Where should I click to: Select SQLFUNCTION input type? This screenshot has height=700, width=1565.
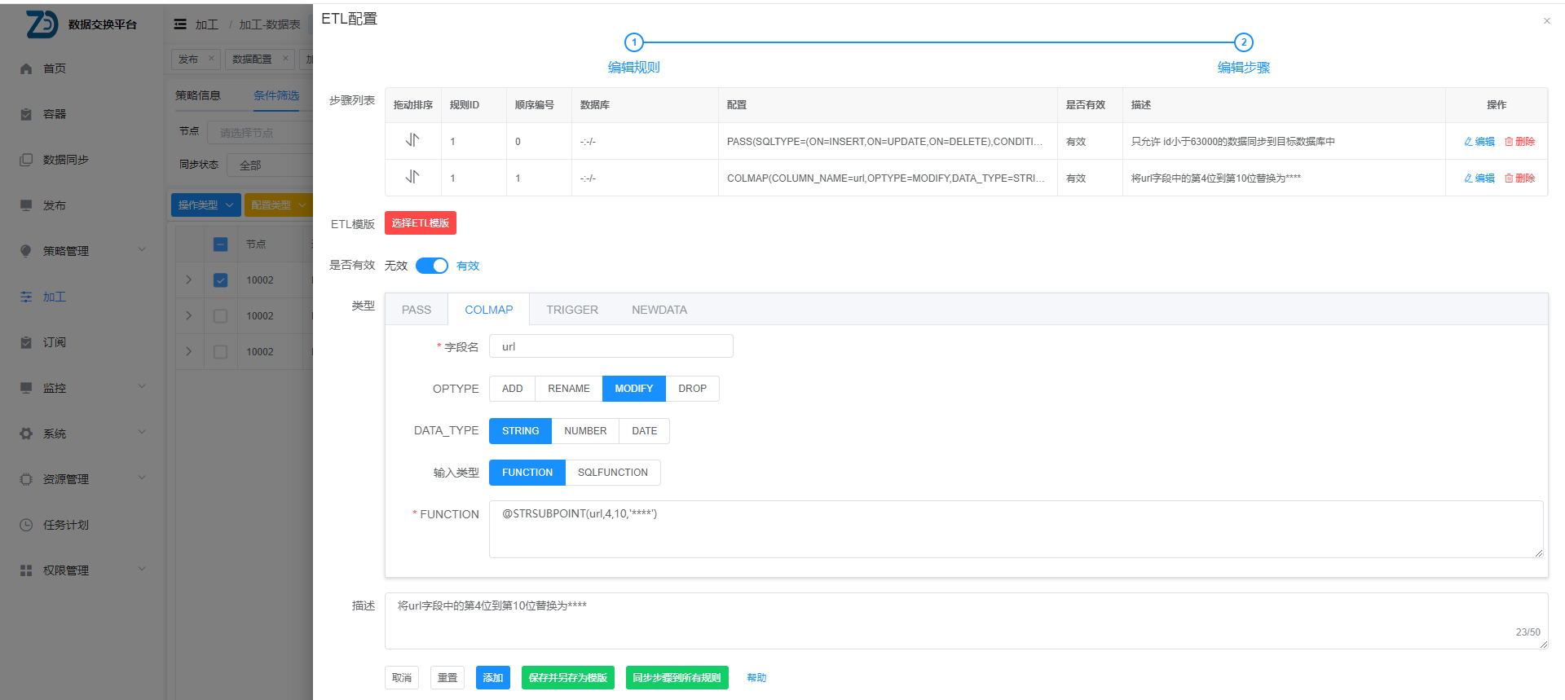pos(612,473)
